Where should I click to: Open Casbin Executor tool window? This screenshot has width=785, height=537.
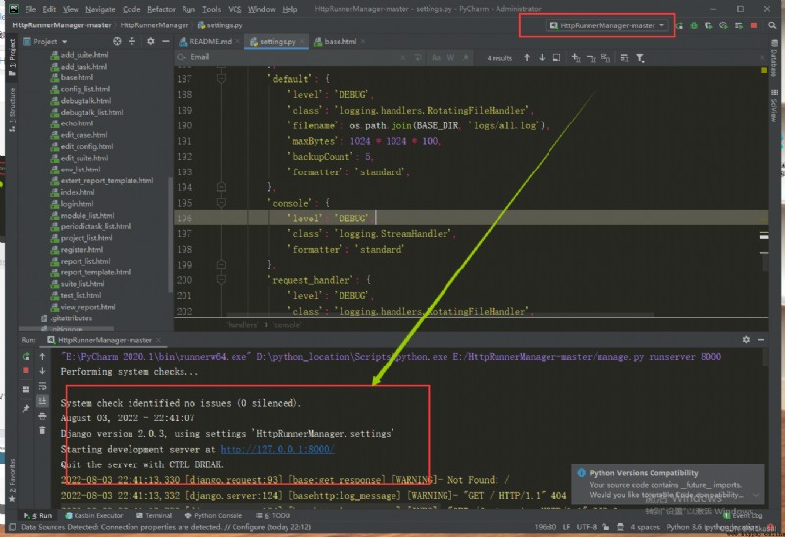[x=93, y=515]
